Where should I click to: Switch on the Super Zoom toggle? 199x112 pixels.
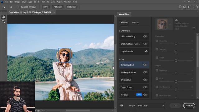click(x=145, y=87)
